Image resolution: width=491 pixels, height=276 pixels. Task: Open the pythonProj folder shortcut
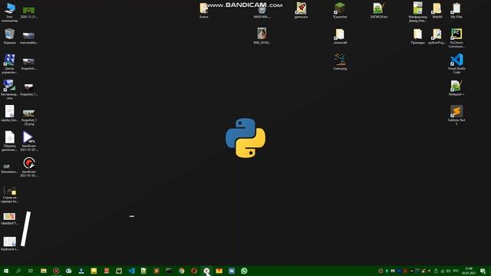tap(437, 36)
